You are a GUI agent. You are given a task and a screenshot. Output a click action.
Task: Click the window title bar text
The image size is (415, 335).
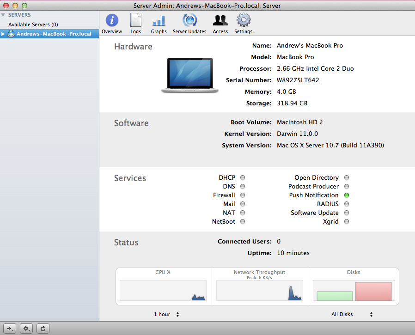pos(207,6)
